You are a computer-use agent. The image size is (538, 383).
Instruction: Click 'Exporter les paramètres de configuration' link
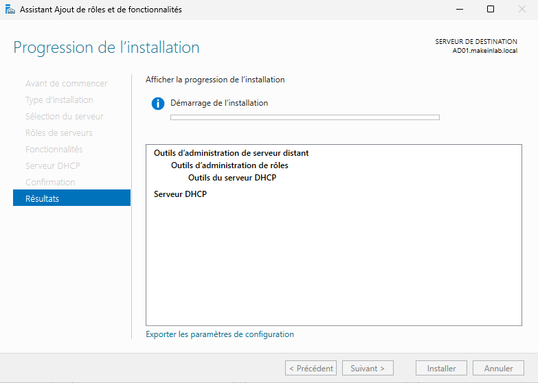pos(220,334)
